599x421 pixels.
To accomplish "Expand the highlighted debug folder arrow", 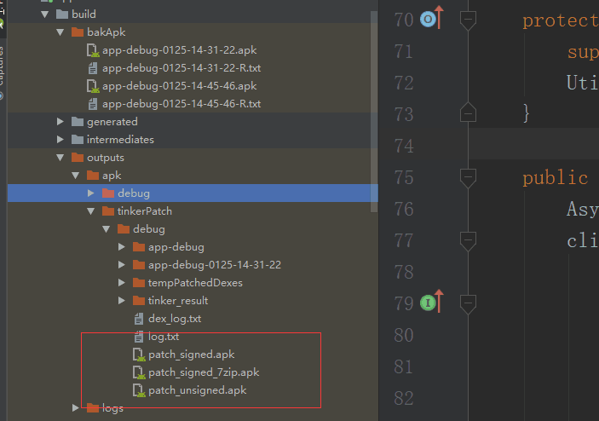I will [x=90, y=193].
